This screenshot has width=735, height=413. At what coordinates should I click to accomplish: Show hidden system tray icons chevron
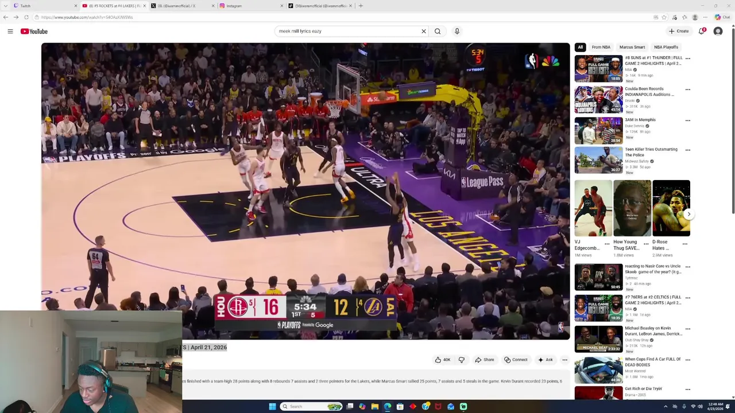coord(666,407)
